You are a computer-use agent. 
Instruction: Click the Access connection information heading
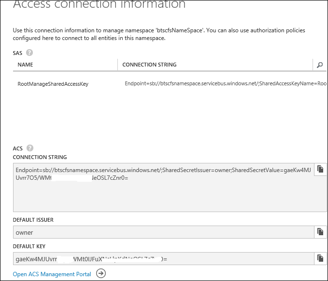tap(99, 4)
